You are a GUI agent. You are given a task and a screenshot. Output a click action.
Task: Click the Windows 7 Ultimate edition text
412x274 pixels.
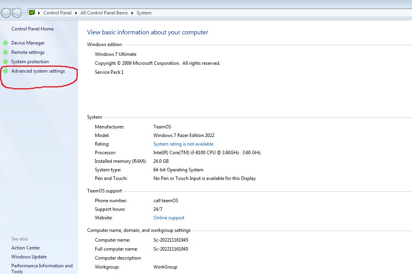[116, 54]
